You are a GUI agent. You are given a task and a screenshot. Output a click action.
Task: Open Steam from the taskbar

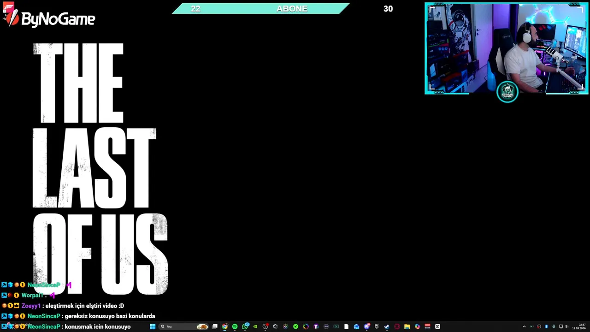[x=387, y=326]
